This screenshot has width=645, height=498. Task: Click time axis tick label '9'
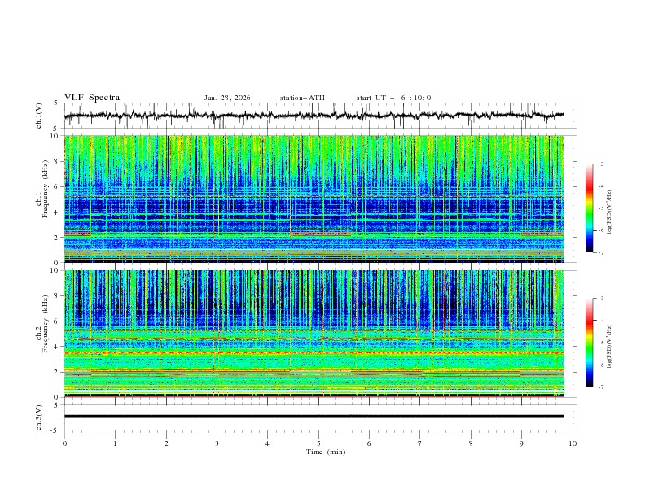pos(521,443)
